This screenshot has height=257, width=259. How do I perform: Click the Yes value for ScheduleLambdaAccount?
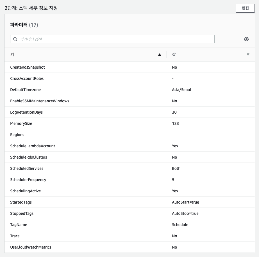pyautogui.click(x=175, y=146)
